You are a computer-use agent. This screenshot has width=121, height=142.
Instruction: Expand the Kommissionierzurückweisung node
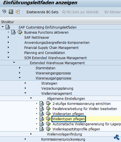pos(25,139)
